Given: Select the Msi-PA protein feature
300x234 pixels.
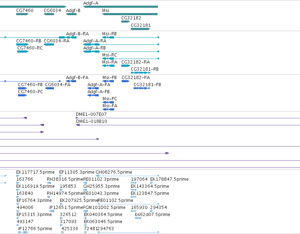Looking at the screenshot, I should tap(109, 109).
